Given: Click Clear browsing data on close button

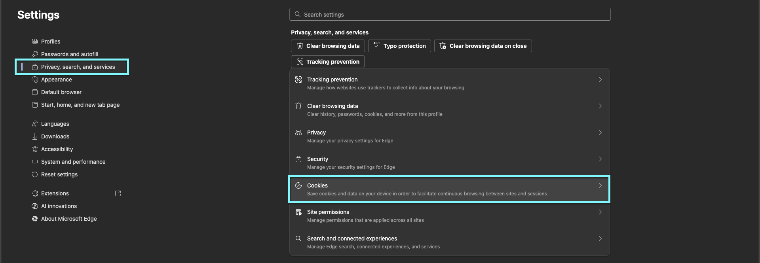Looking at the screenshot, I should [x=483, y=46].
